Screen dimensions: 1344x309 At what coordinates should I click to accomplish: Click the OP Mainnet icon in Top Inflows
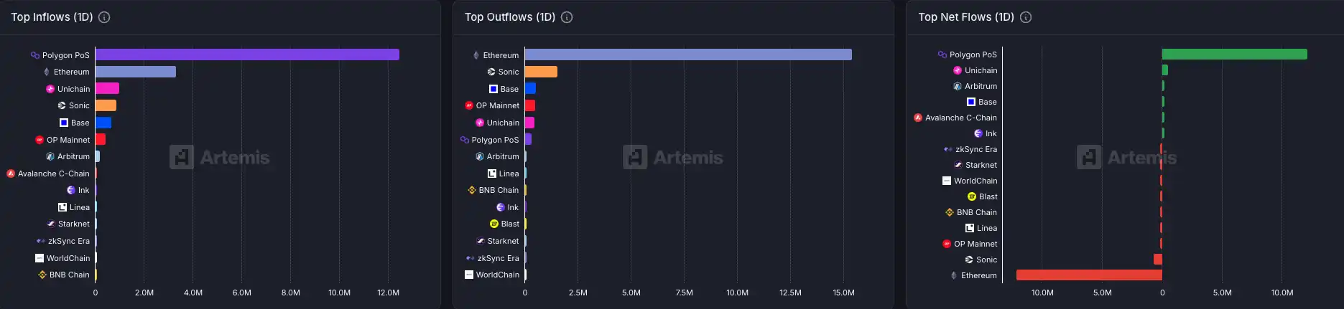click(40, 140)
